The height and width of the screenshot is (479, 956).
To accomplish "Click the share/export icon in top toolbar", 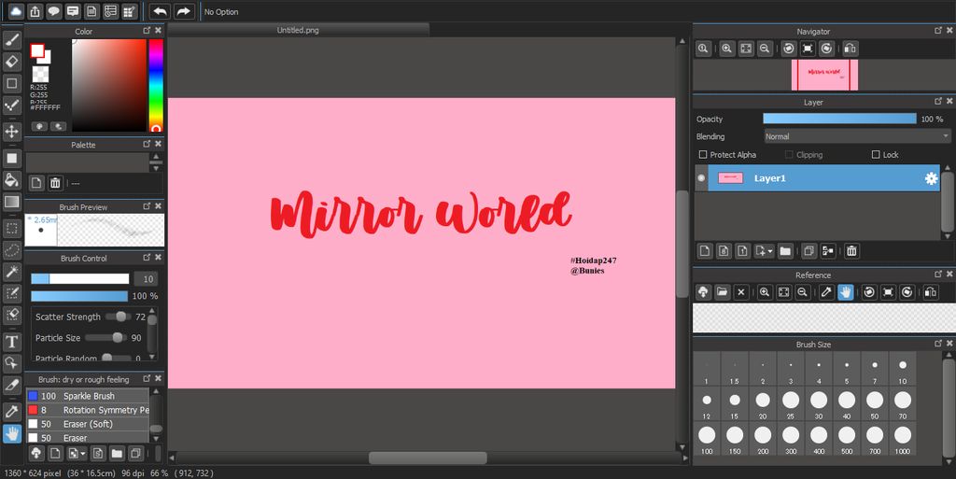I will [35, 11].
